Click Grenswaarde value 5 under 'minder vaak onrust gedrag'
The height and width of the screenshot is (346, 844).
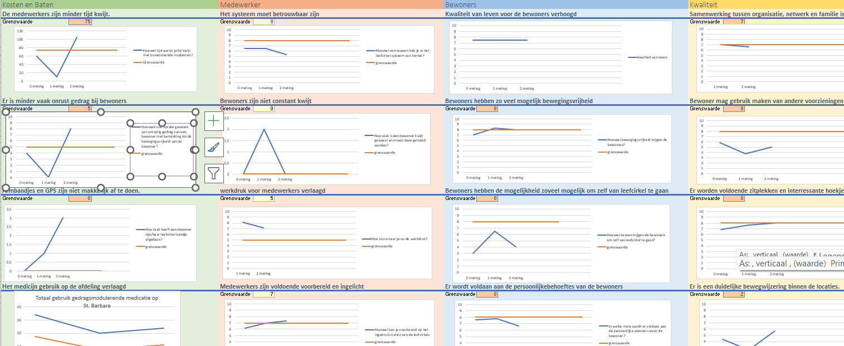pos(80,109)
